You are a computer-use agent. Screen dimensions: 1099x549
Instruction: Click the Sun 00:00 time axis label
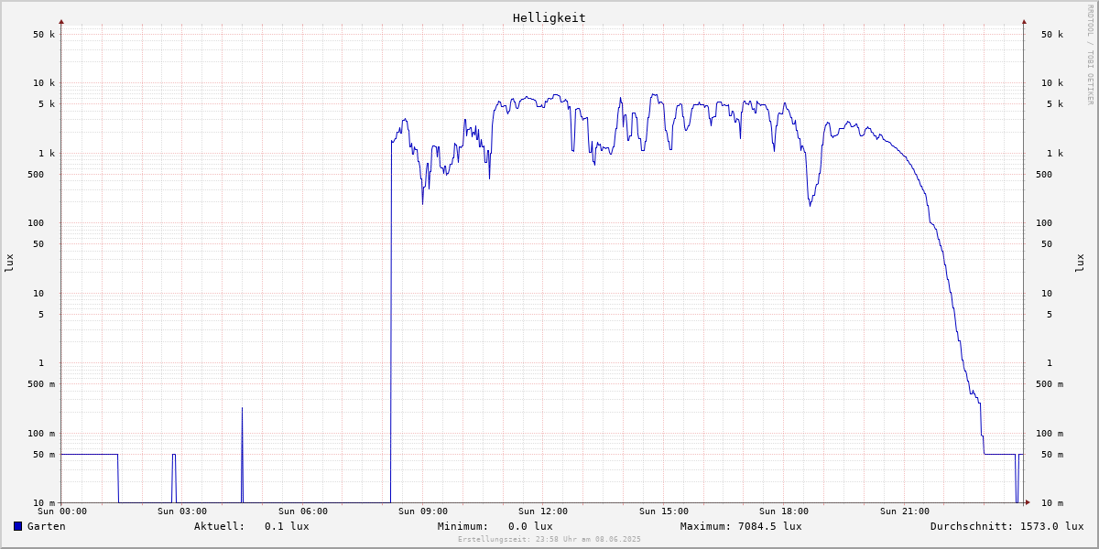[x=62, y=511]
